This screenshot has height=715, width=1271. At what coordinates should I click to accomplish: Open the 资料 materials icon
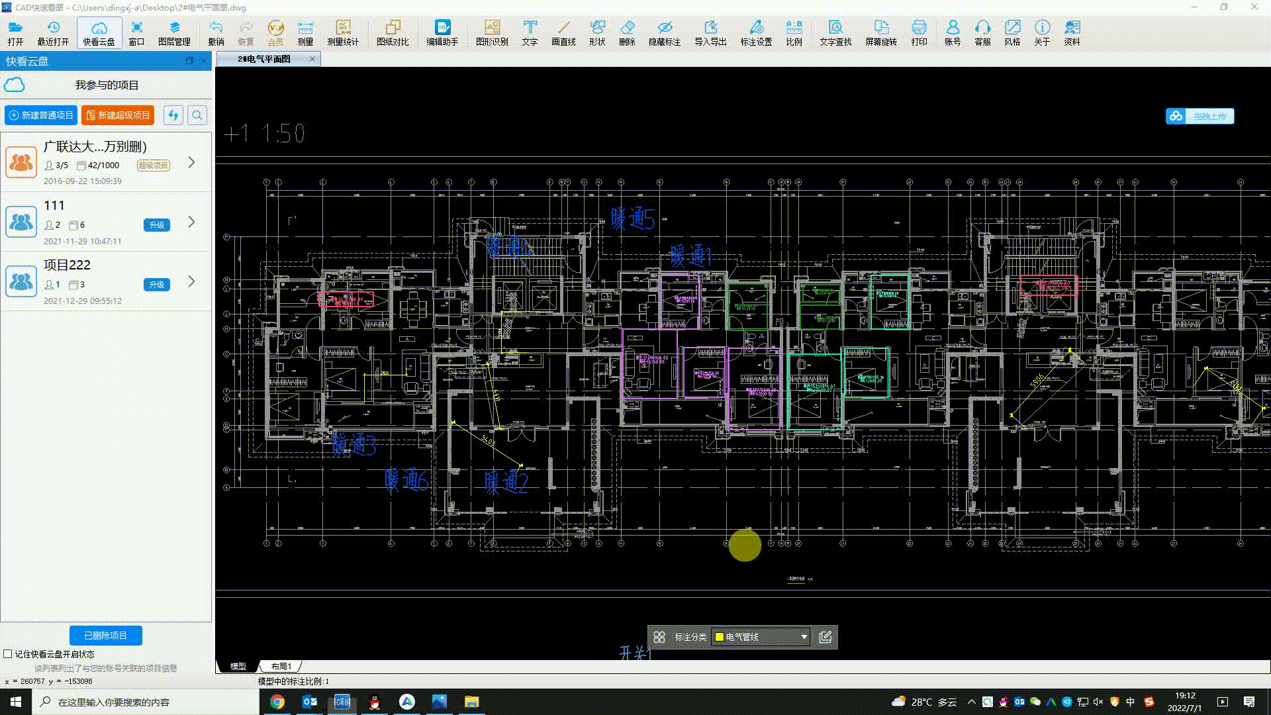click(x=1072, y=32)
